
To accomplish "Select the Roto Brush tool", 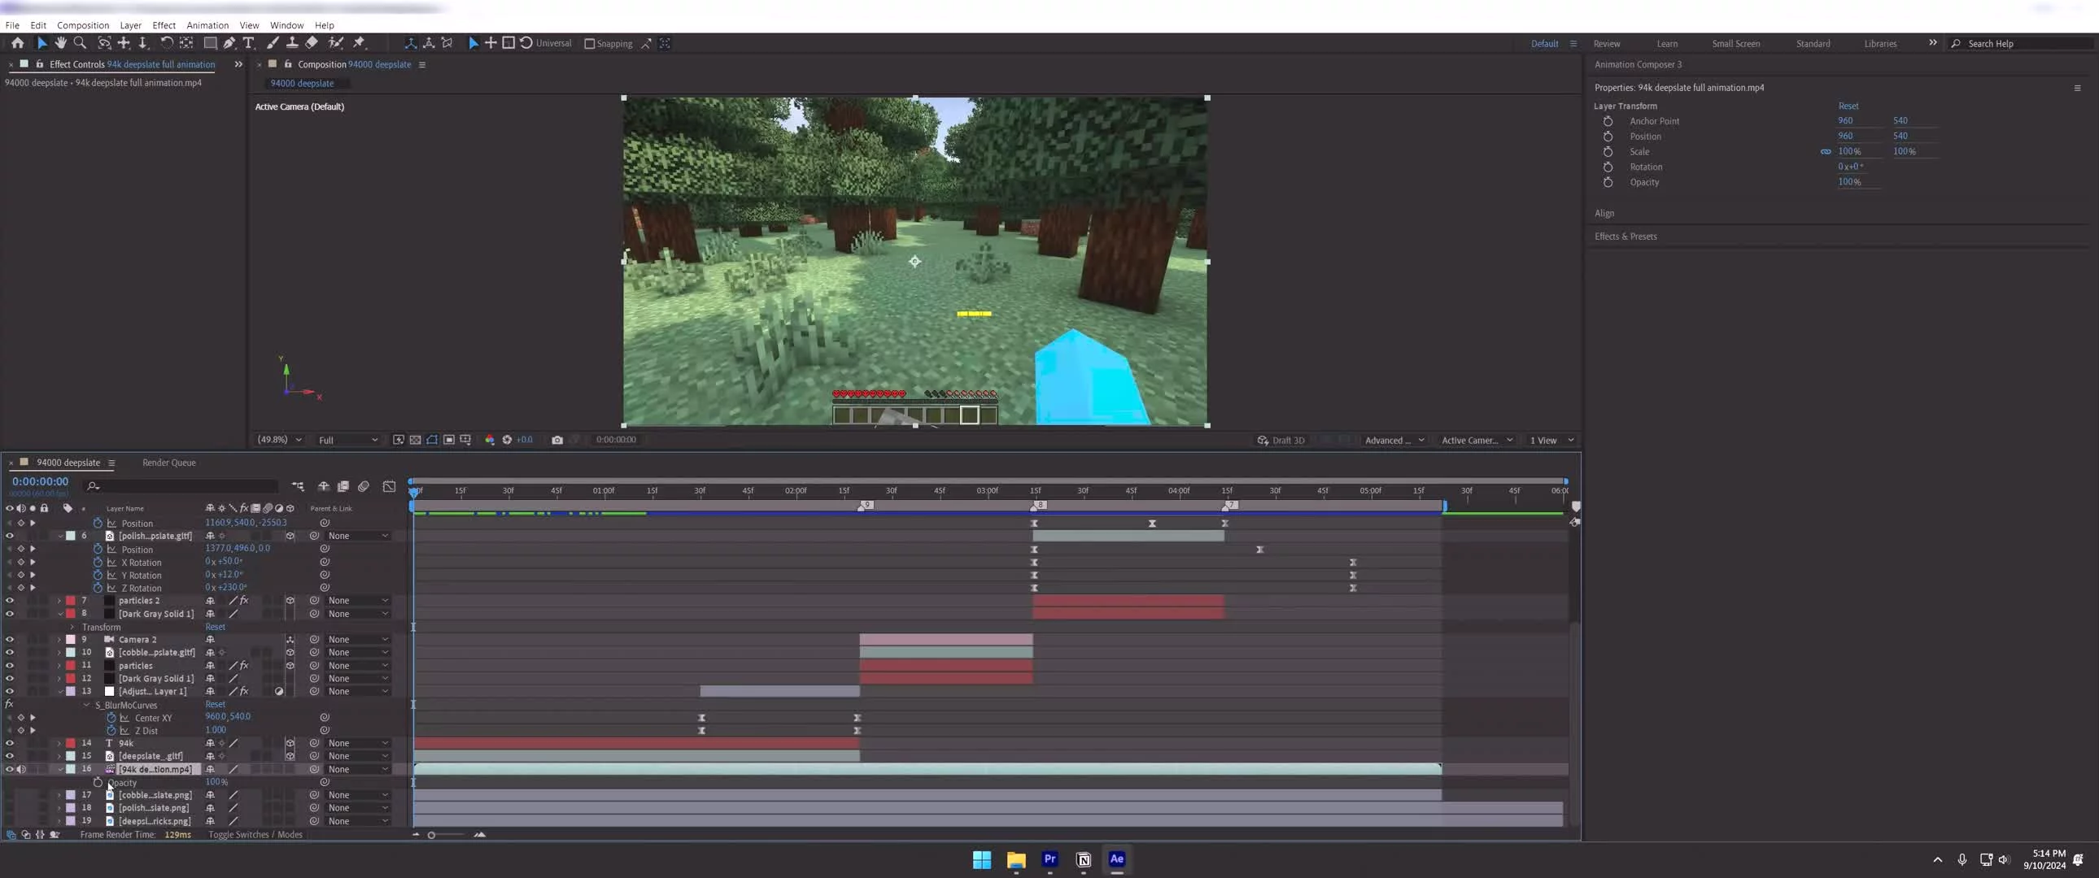I will coord(335,43).
